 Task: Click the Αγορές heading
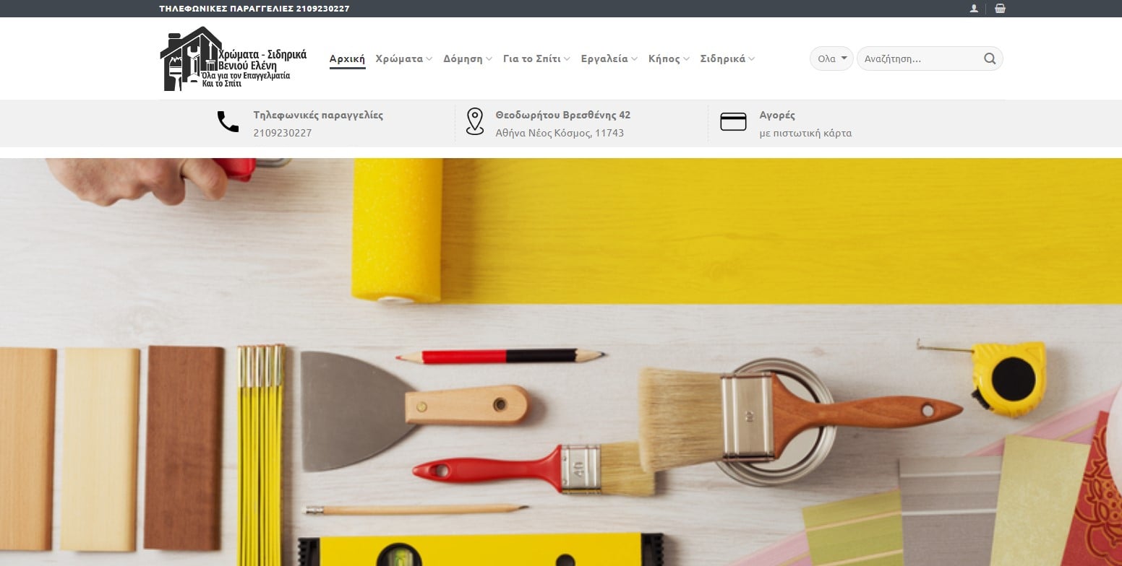tap(777, 115)
